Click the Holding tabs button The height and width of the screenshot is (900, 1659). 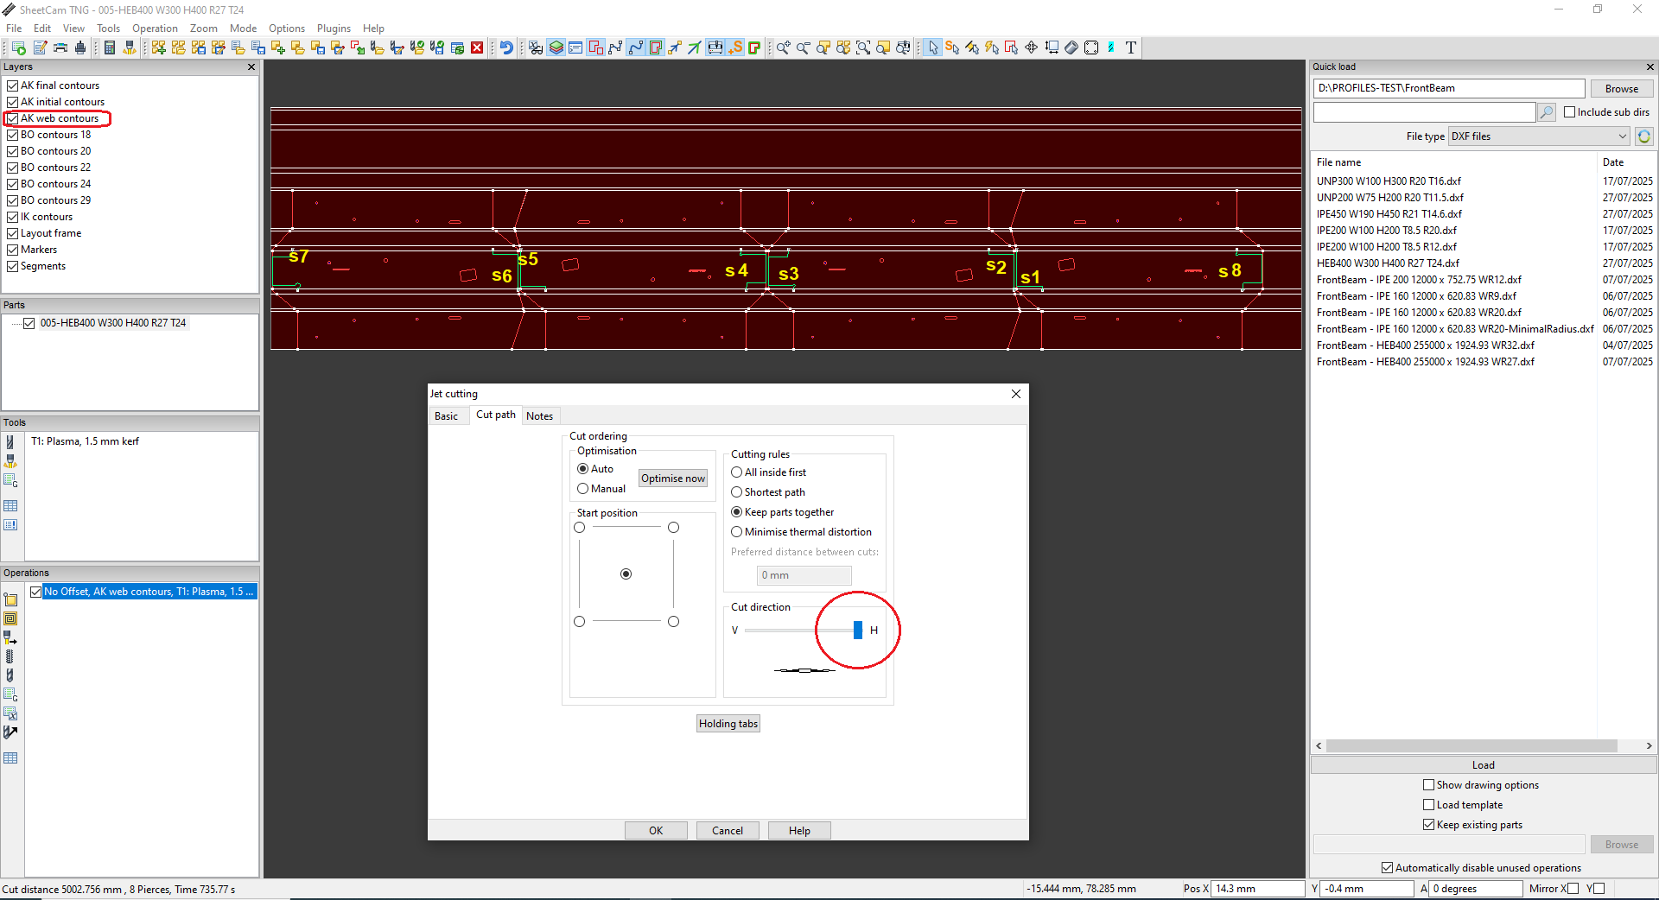point(728,724)
